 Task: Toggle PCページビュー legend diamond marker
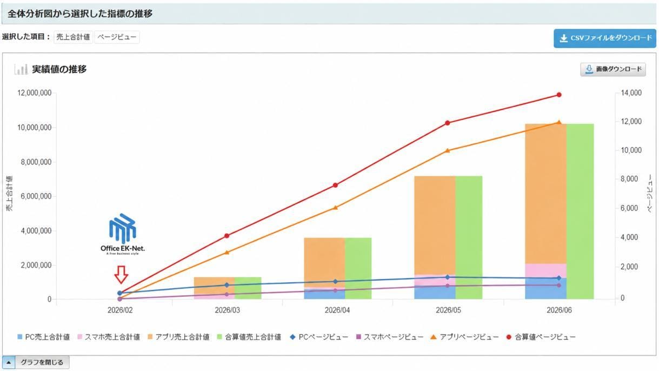pyautogui.click(x=292, y=337)
